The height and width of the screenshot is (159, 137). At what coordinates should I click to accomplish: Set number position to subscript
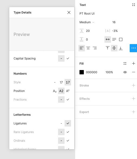[x=55, y=91]
